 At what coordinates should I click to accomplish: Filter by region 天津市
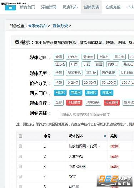coord(88,57)
